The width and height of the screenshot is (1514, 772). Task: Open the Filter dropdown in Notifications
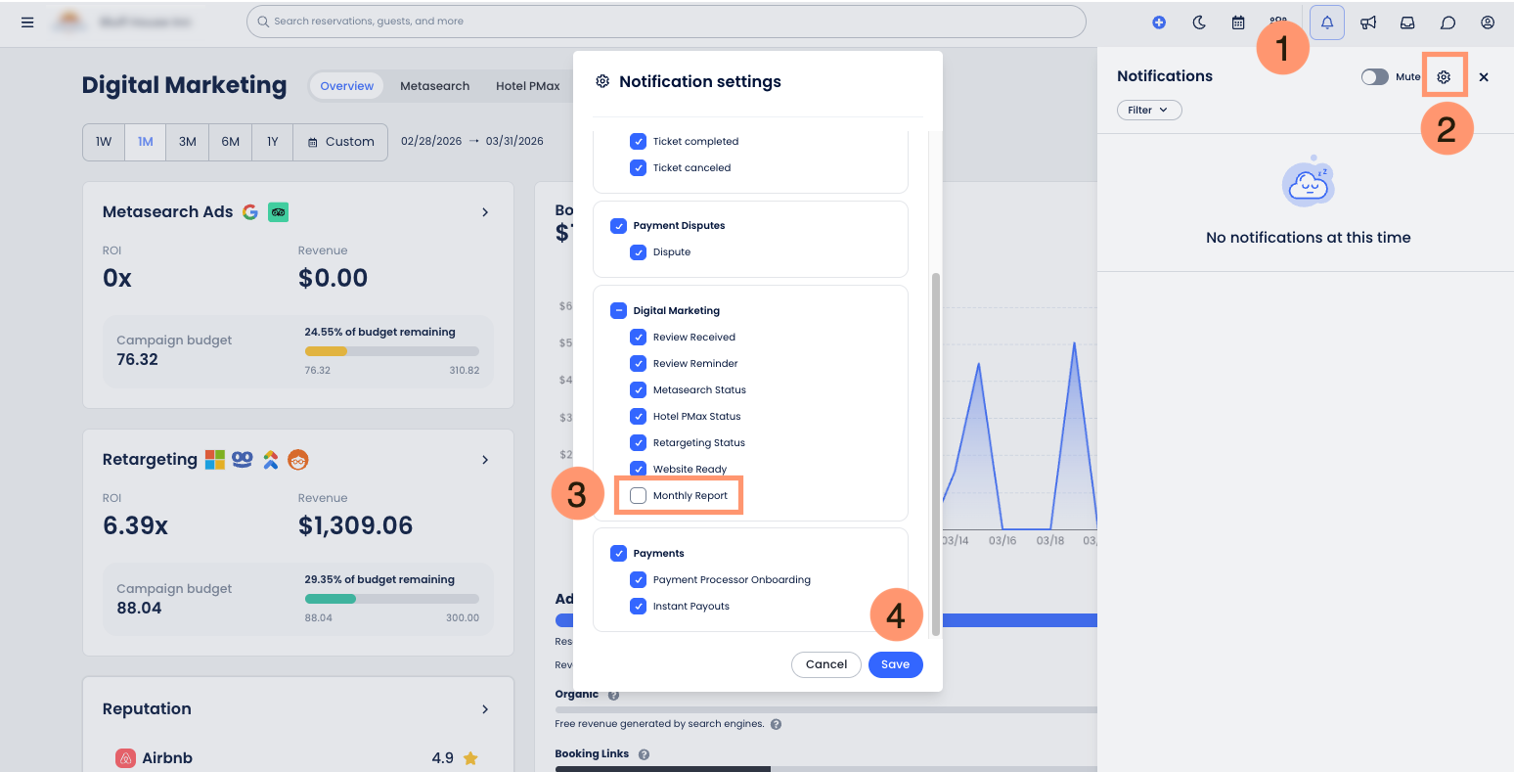pos(1148,110)
